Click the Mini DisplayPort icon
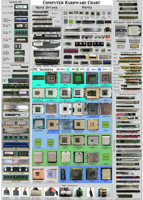The height and width of the screenshot is (200, 143). [96, 50]
